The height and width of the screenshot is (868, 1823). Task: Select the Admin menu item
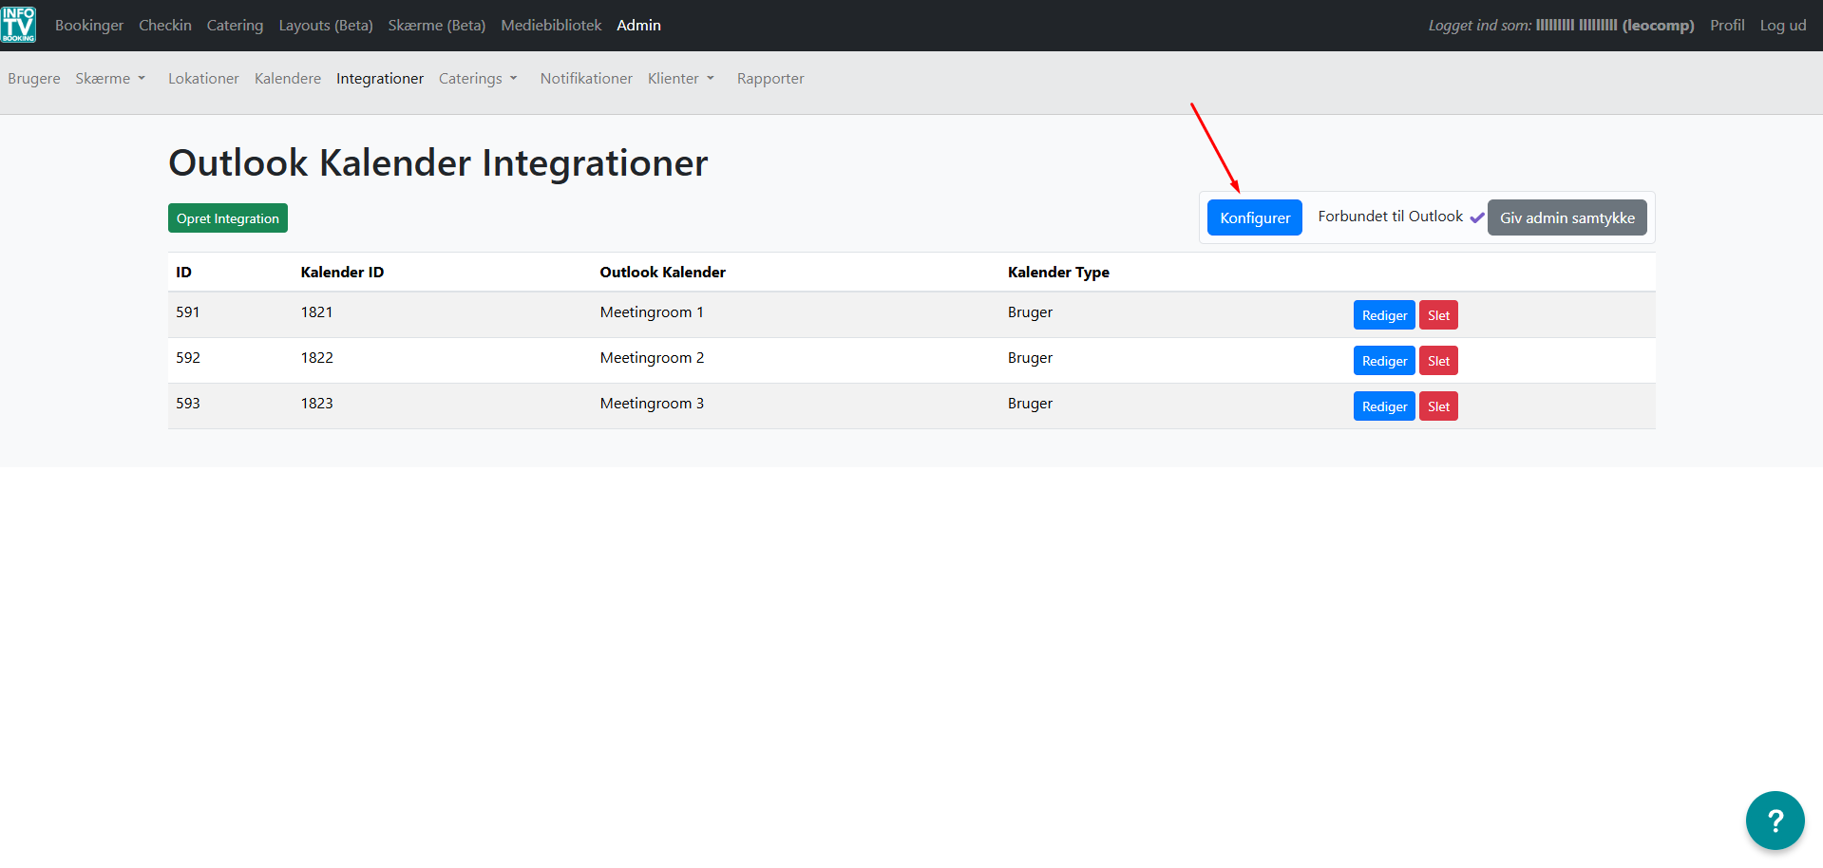pos(638,26)
